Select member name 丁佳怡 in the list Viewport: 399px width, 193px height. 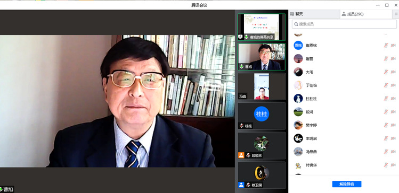tap(311, 85)
